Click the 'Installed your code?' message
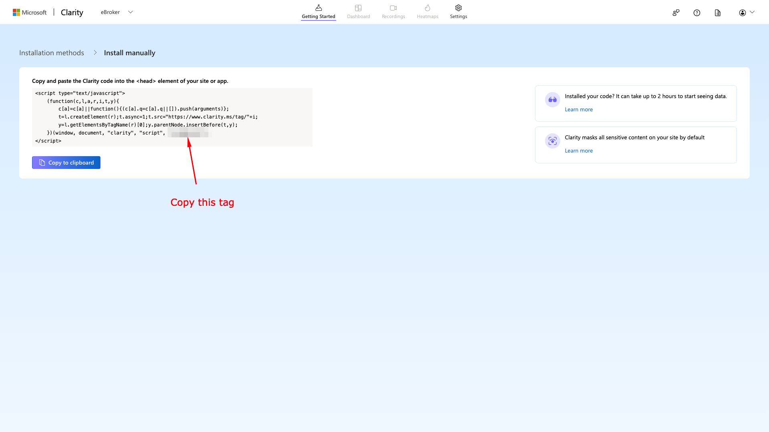 (x=646, y=96)
